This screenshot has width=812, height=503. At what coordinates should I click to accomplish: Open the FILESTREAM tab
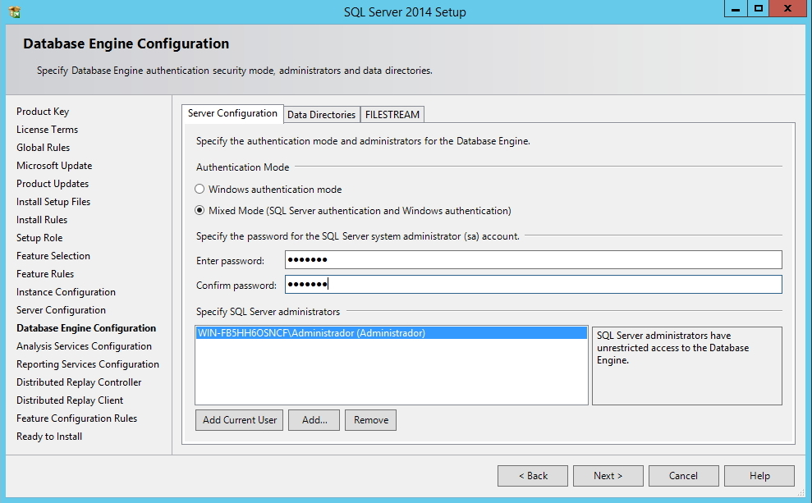point(392,114)
